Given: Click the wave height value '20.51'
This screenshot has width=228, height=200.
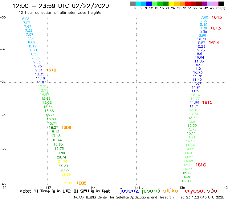Looking at the screenshot, I should [64, 166].
